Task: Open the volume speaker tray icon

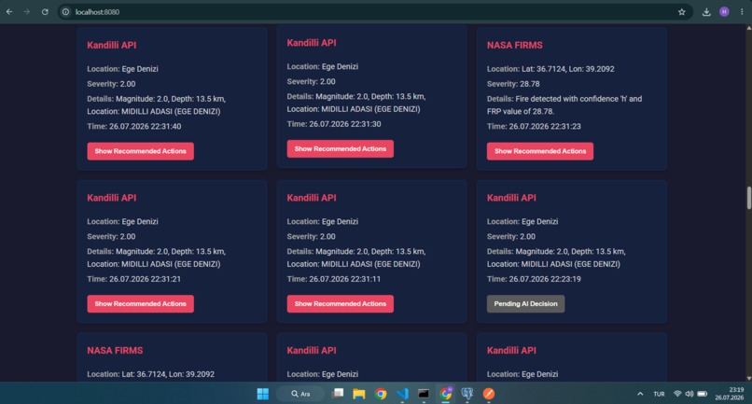Action: (x=689, y=394)
